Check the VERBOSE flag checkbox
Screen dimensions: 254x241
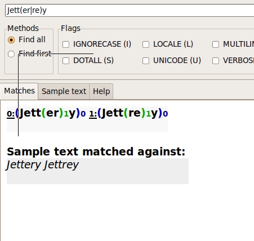pyautogui.click(x=216, y=61)
